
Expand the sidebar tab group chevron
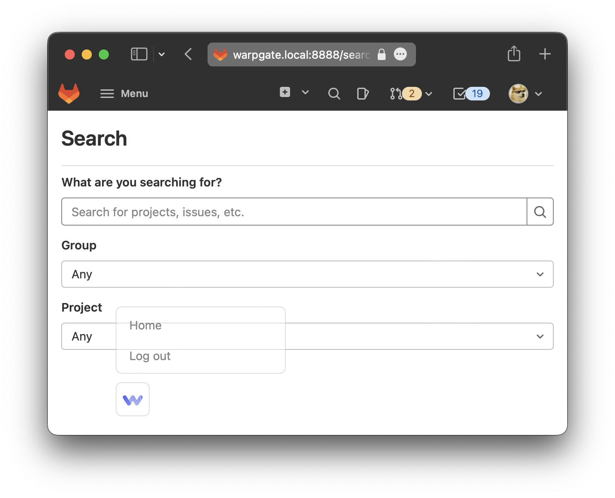[162, 54]
